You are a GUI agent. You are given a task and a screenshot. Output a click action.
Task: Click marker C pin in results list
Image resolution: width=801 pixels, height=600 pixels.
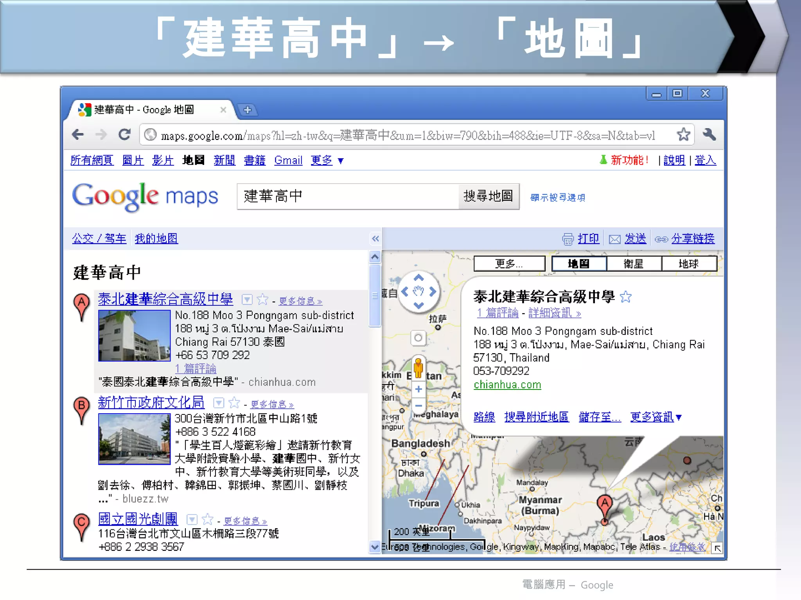point(81,527)
